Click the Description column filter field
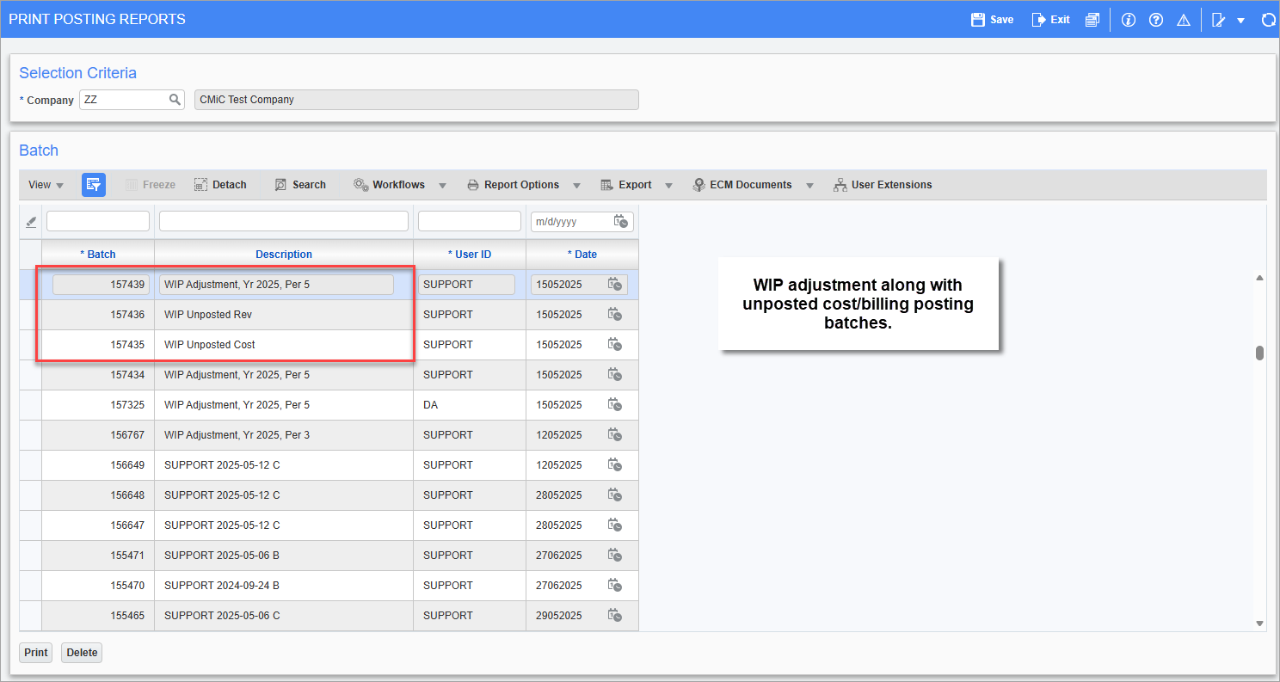The image size is (1280, 682). coord(284,221)
